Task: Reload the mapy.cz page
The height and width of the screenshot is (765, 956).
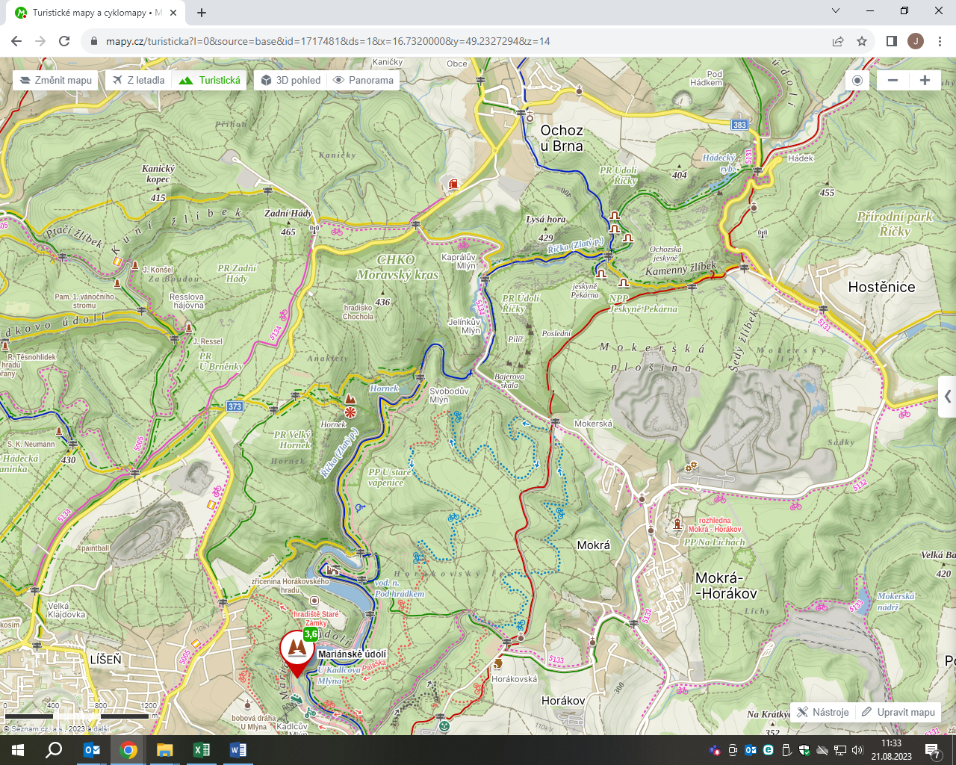Action: point(64,41)
